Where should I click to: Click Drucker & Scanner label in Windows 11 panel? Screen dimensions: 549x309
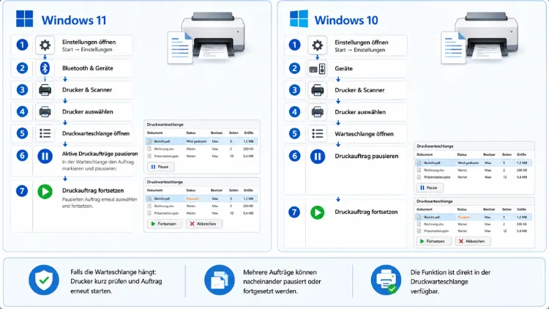pos(87,90)
